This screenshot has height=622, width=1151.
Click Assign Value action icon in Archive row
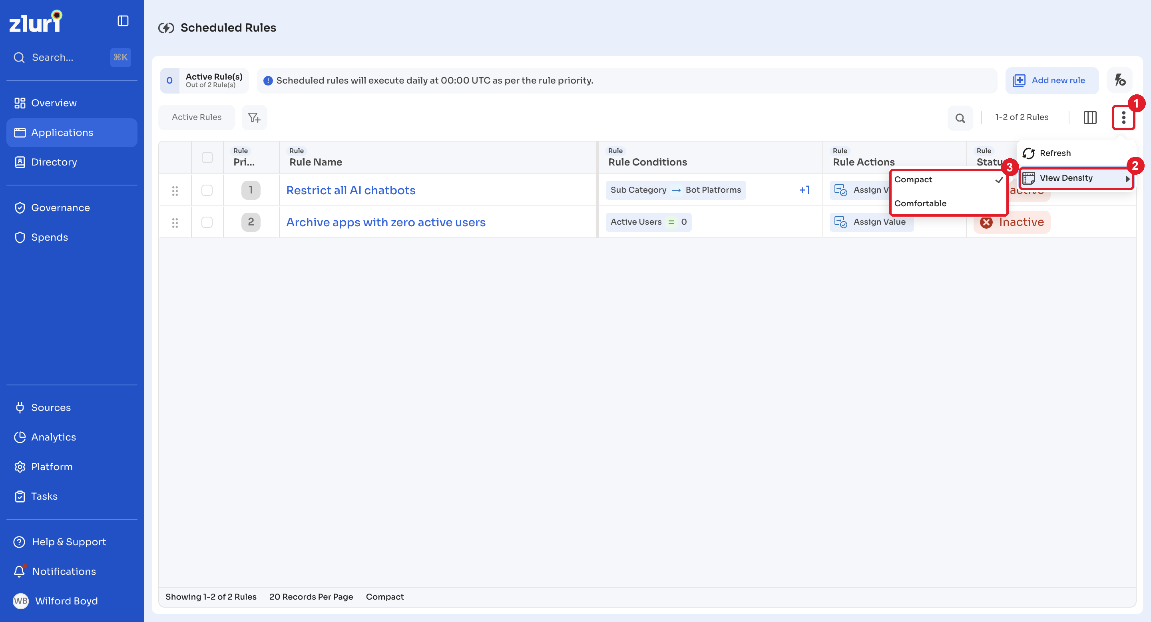840,222
